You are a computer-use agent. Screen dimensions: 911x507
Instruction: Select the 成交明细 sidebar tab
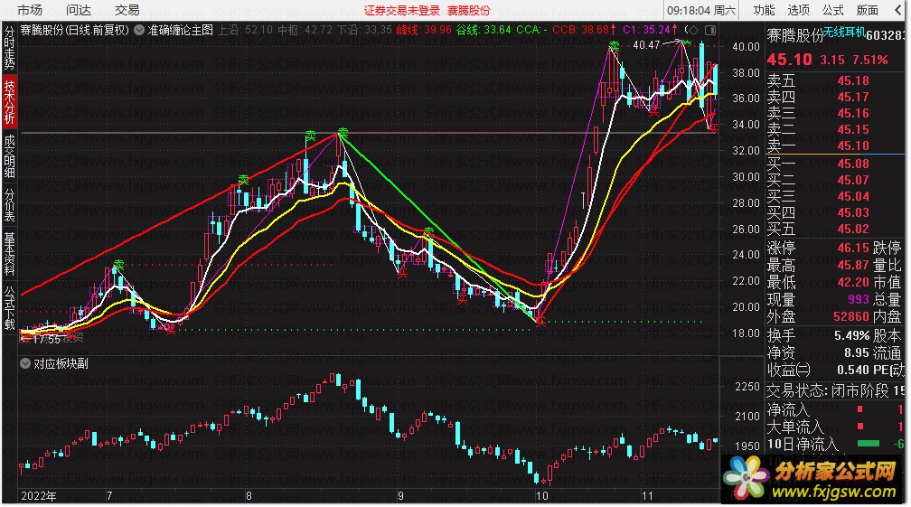click(x=9, y=156)
